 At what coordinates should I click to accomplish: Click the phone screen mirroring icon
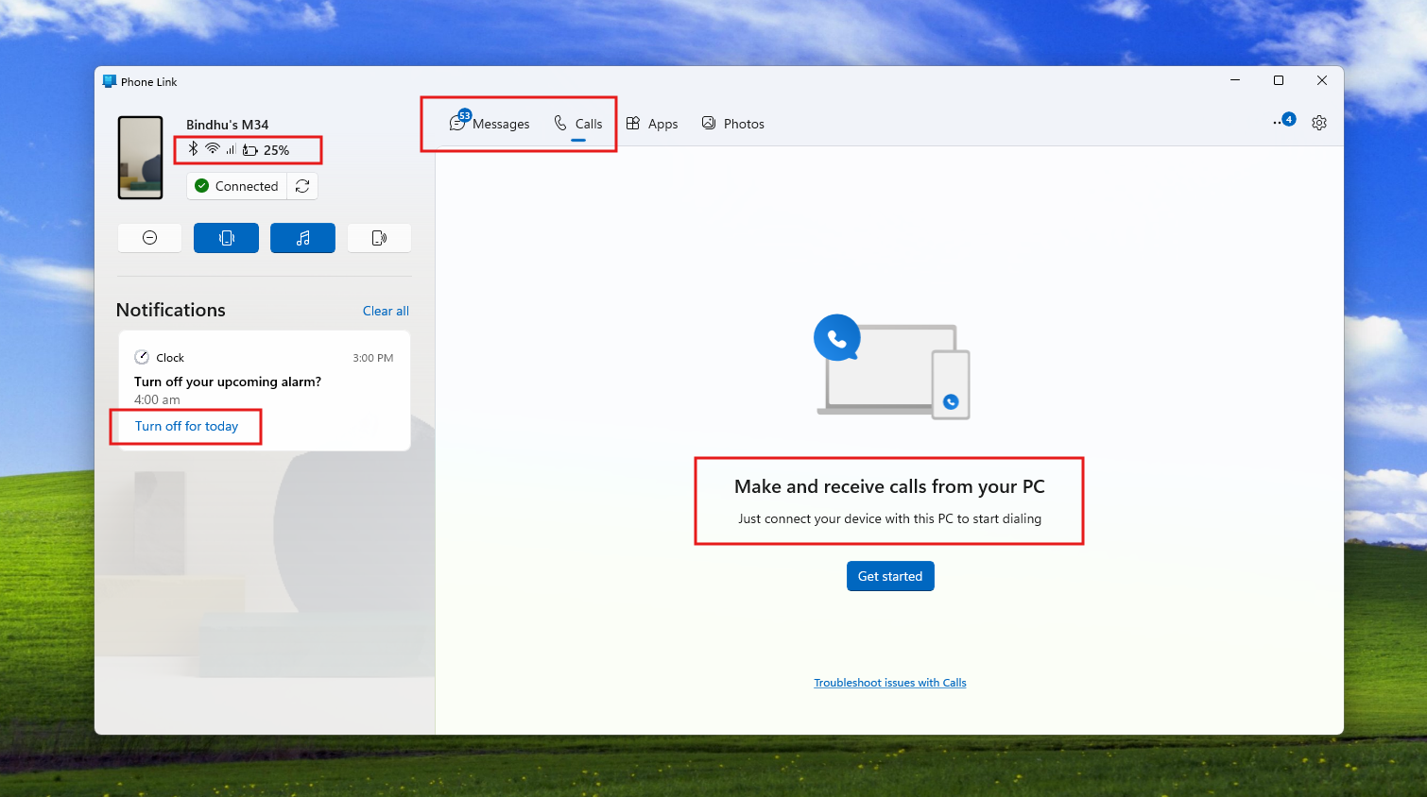[379, 238]
